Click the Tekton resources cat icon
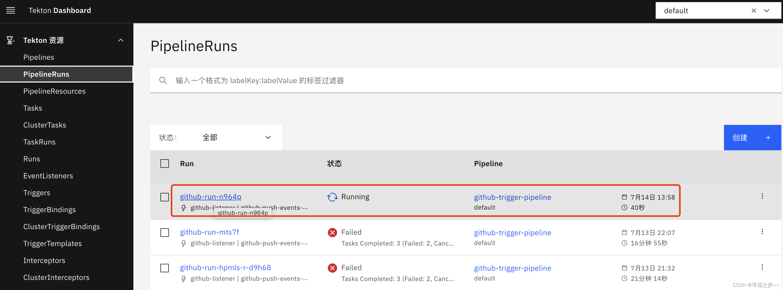The height and width of the screenshot is (290, 783). [10, 40]
